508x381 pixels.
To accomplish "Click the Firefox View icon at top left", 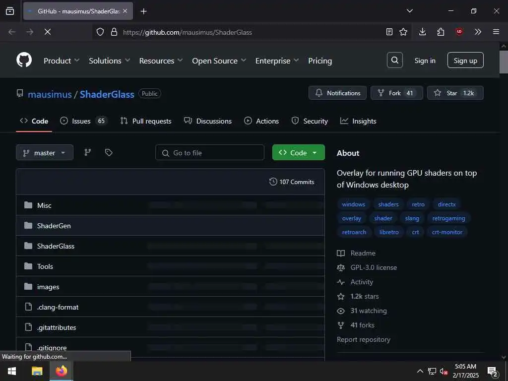I will point(10,11).
